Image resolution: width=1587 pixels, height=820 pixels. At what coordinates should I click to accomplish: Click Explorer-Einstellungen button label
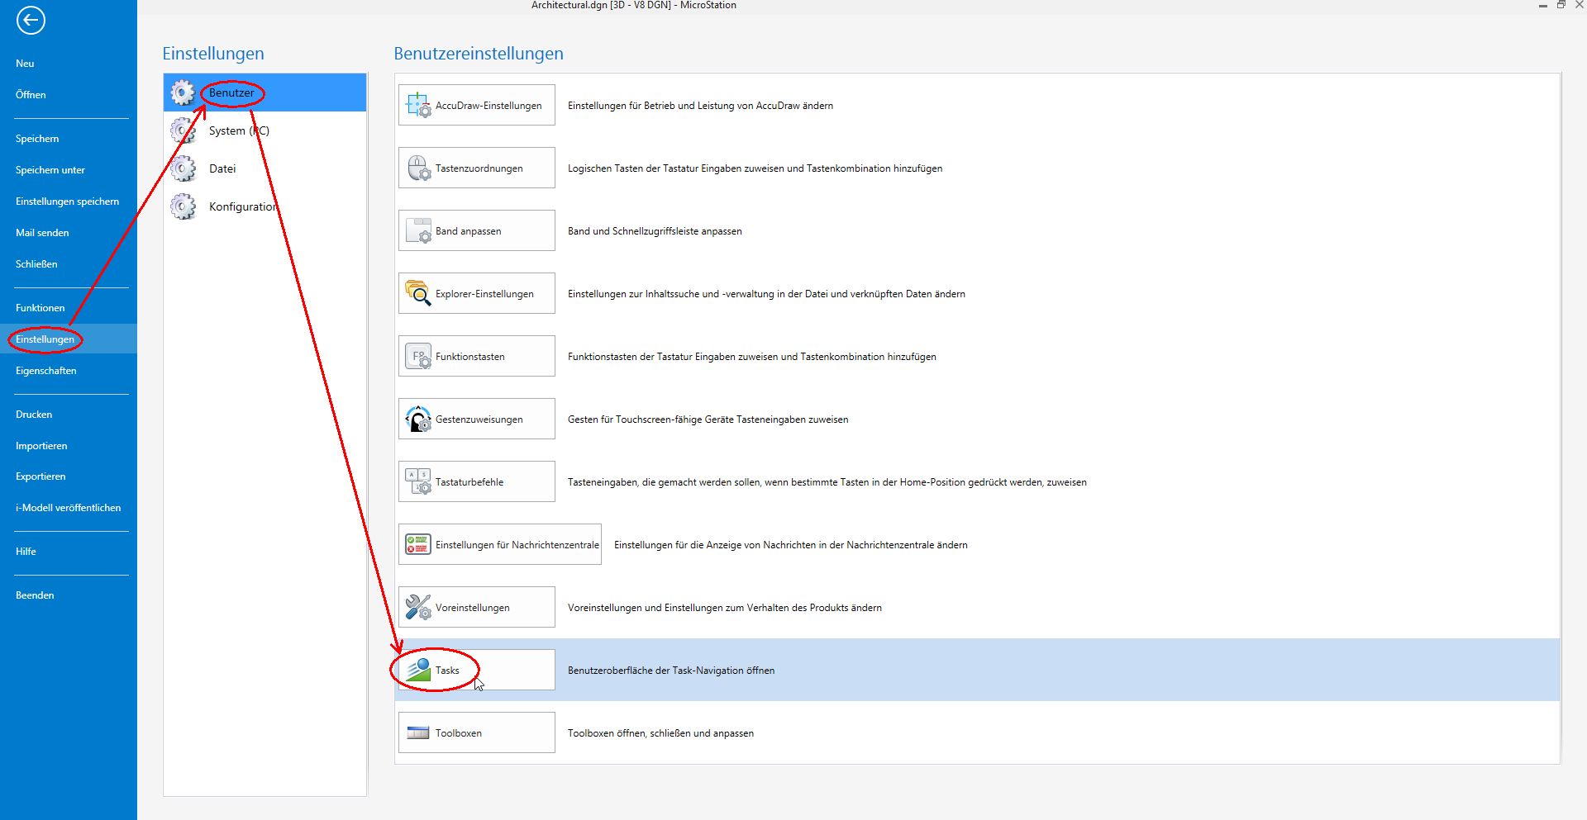coord(484,294)
